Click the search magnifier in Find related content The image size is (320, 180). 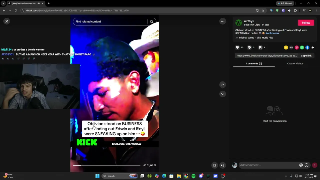click(x=152, y=22)
